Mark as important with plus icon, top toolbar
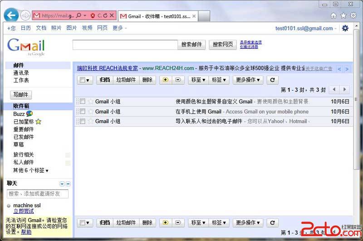 (x=166, y=80)
